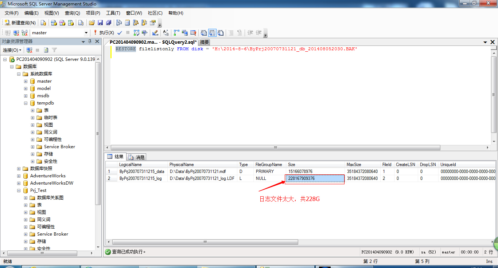Create a new Analysis Services DMX query

pyautogui.click(x=62, y=23)
